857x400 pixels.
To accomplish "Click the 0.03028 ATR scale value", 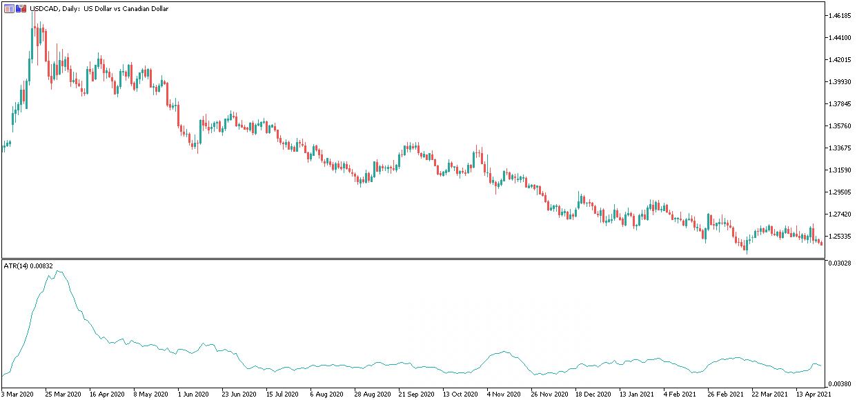I will coord(840,263).
